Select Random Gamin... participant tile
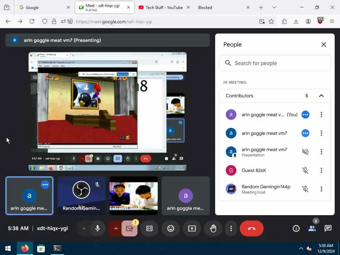The image size is (340, 255). [81, 196]
